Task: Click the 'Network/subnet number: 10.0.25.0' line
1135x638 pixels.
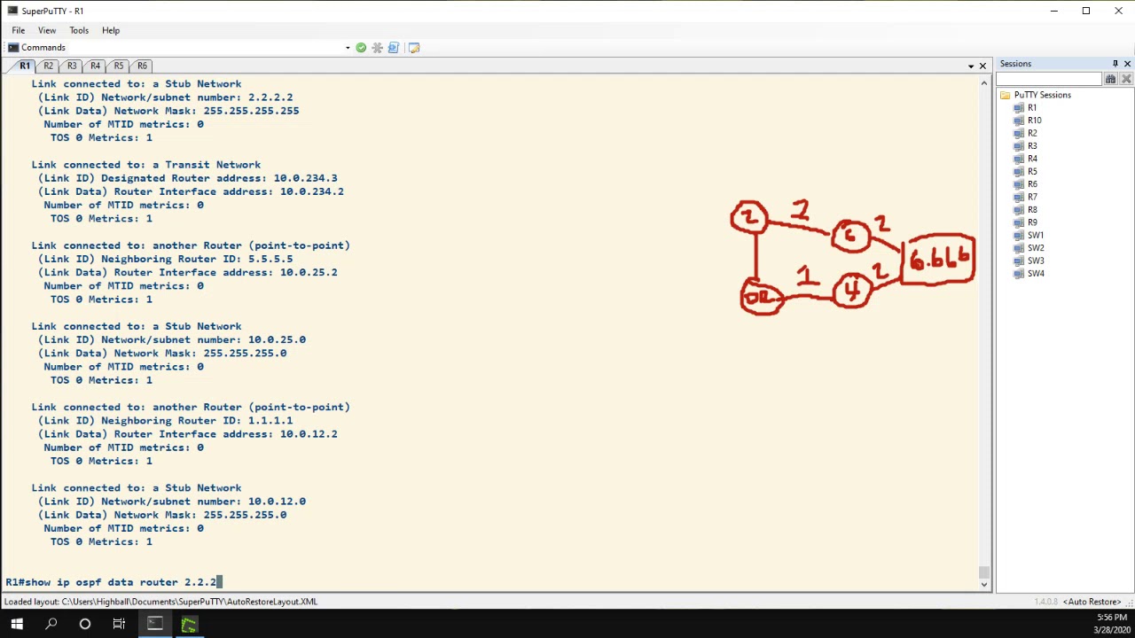Action: pyautogui.click(x=171, y=339)
